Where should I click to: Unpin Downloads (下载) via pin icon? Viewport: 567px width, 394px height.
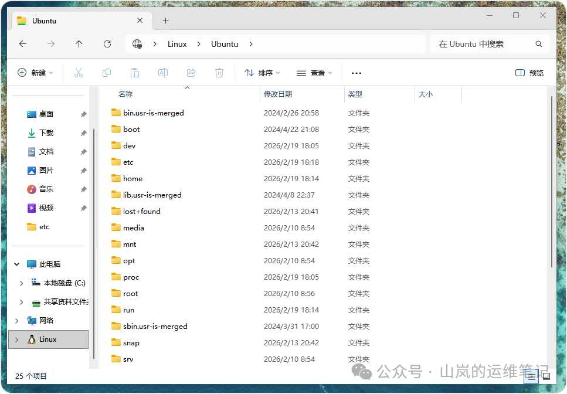(83, 133)
